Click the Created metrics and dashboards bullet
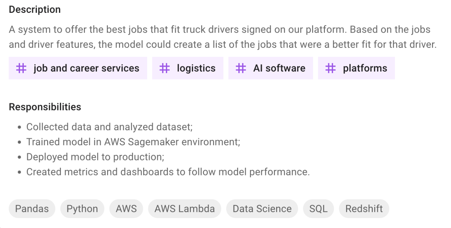Screen dimensions: 451x228 tap(168, 172)
